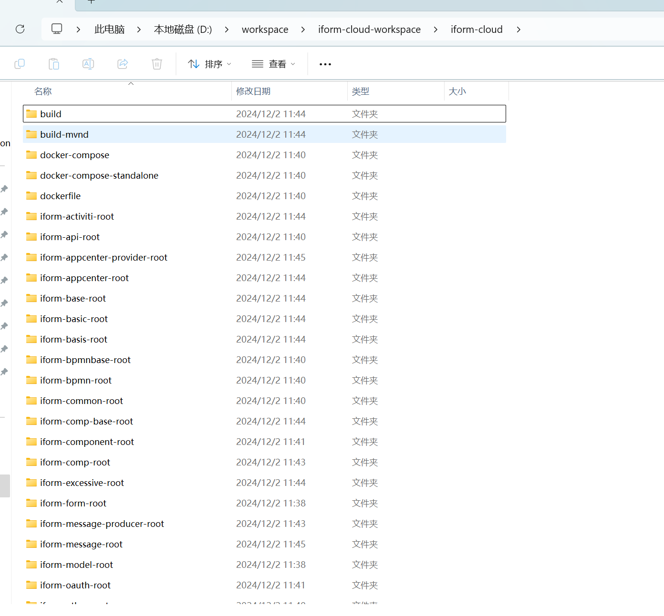Navigate to 此电脑 in breadcrumb
Viewport: 664px width, 616px height.
click(109, 30)
